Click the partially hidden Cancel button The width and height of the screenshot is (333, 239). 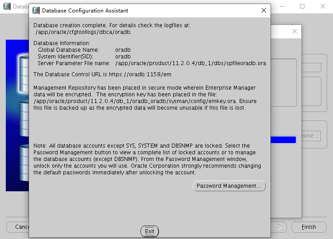coord(18,227)
